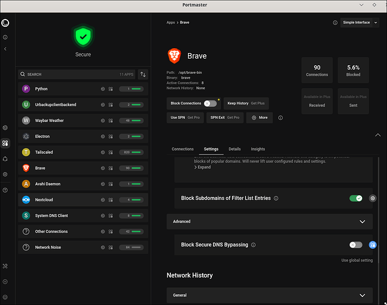
Task: Click the Portmaster logo in the sidebar
Action: coord(5,23)
